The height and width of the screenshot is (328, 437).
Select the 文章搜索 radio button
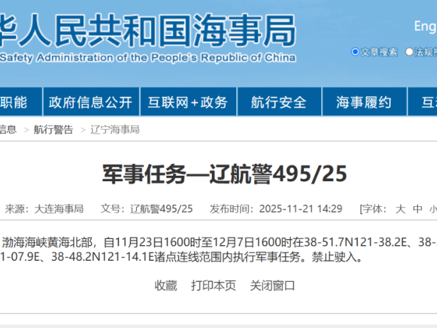[x=355, y=52]
